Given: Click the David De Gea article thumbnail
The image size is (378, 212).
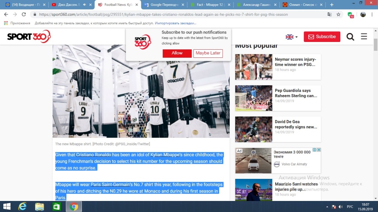Looking at the screenshot, I should 254,129.
